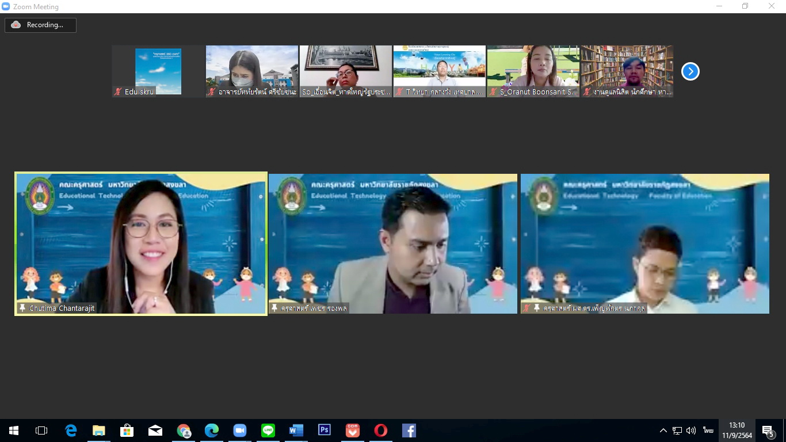Click pin icon beside ครุศาสตร์ เพชร รองพล
The height and width of the screenshot is (442, 786).
pos(275,308)
